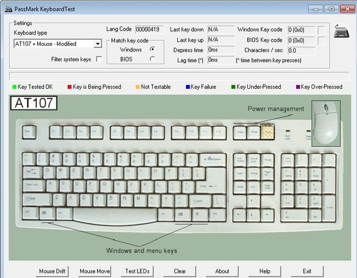Click the F12 key on the keyboard image
357x278 pixels.
(x=219, y=132)
